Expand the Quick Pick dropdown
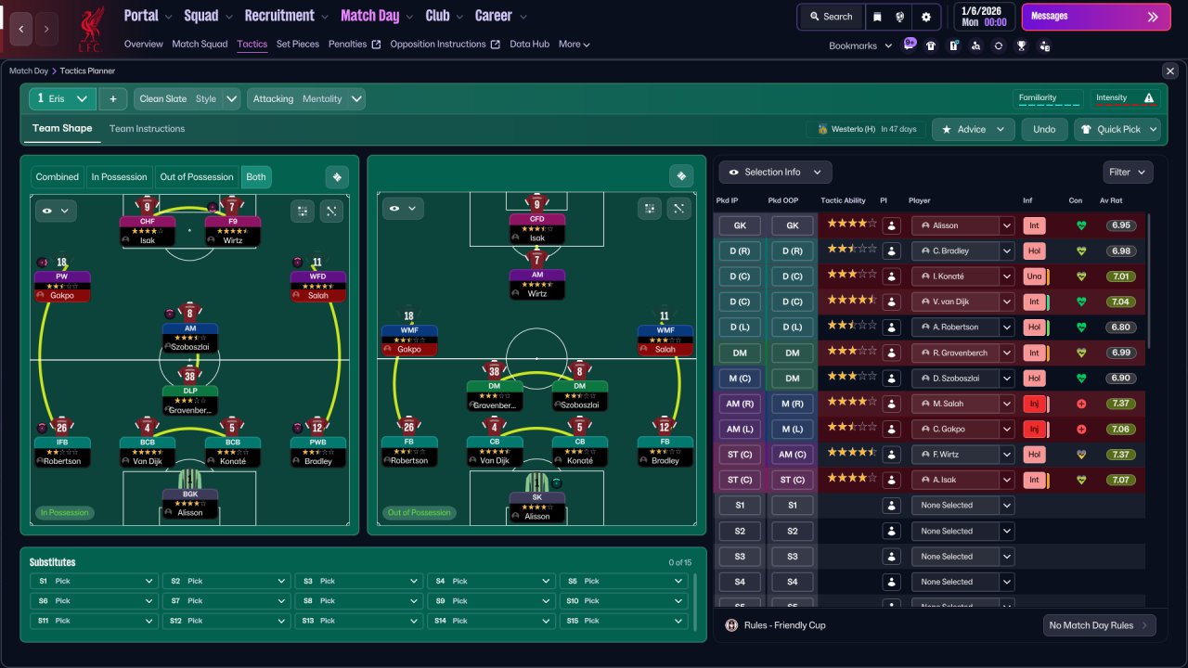Viewport: 1188px width, 668px height. 1117,129
